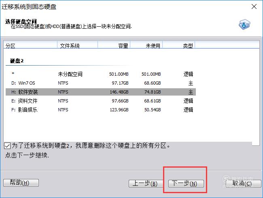Click the 50.54GB unused value
This screenshot has width=263, height=198.
153,110
